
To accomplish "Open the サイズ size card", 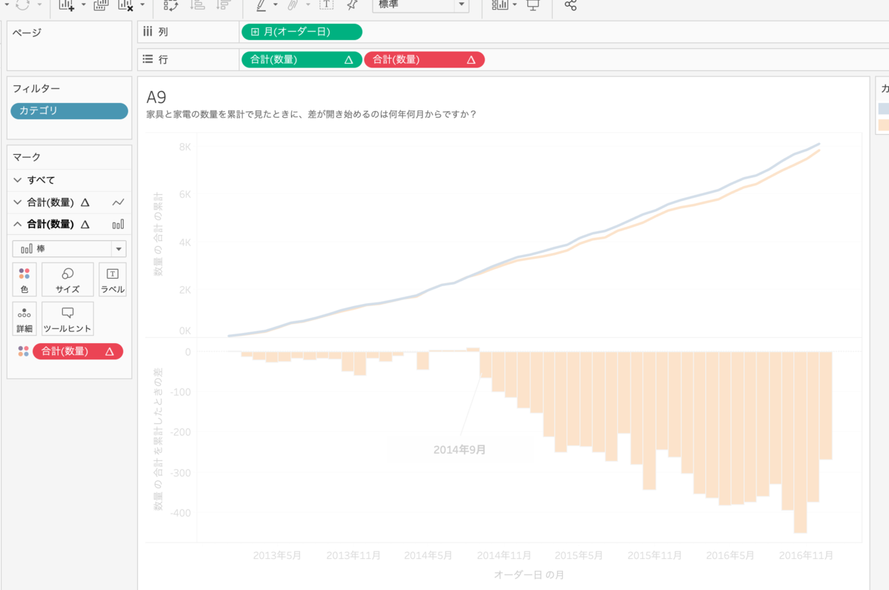I will [x=67, y=279].
